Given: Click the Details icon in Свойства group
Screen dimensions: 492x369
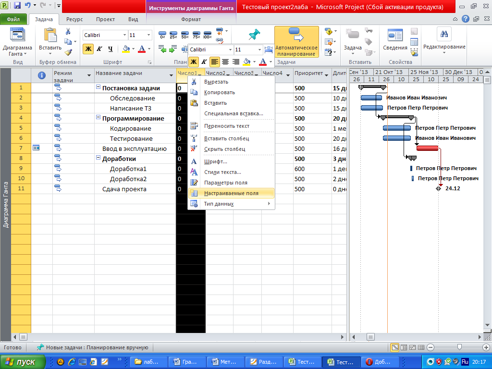Looking at the screenshot, I should [414, 42].
